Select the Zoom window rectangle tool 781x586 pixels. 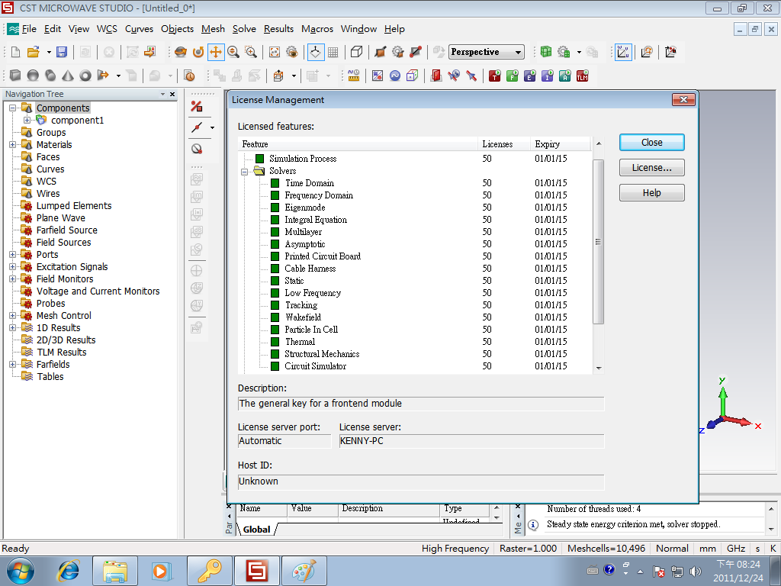tap(250, 52)
